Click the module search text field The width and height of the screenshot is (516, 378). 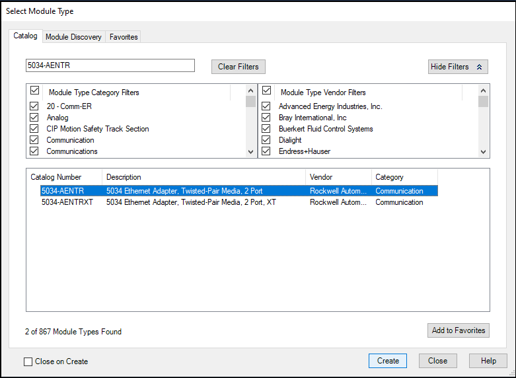coord(110,65)
